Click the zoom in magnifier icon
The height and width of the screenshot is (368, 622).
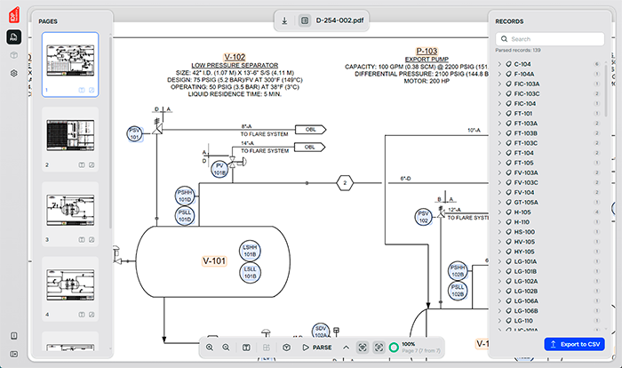coord(210,348)
